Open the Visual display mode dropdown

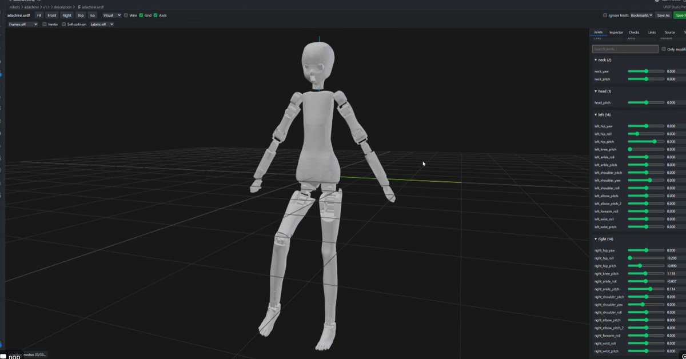pos(111,15)
